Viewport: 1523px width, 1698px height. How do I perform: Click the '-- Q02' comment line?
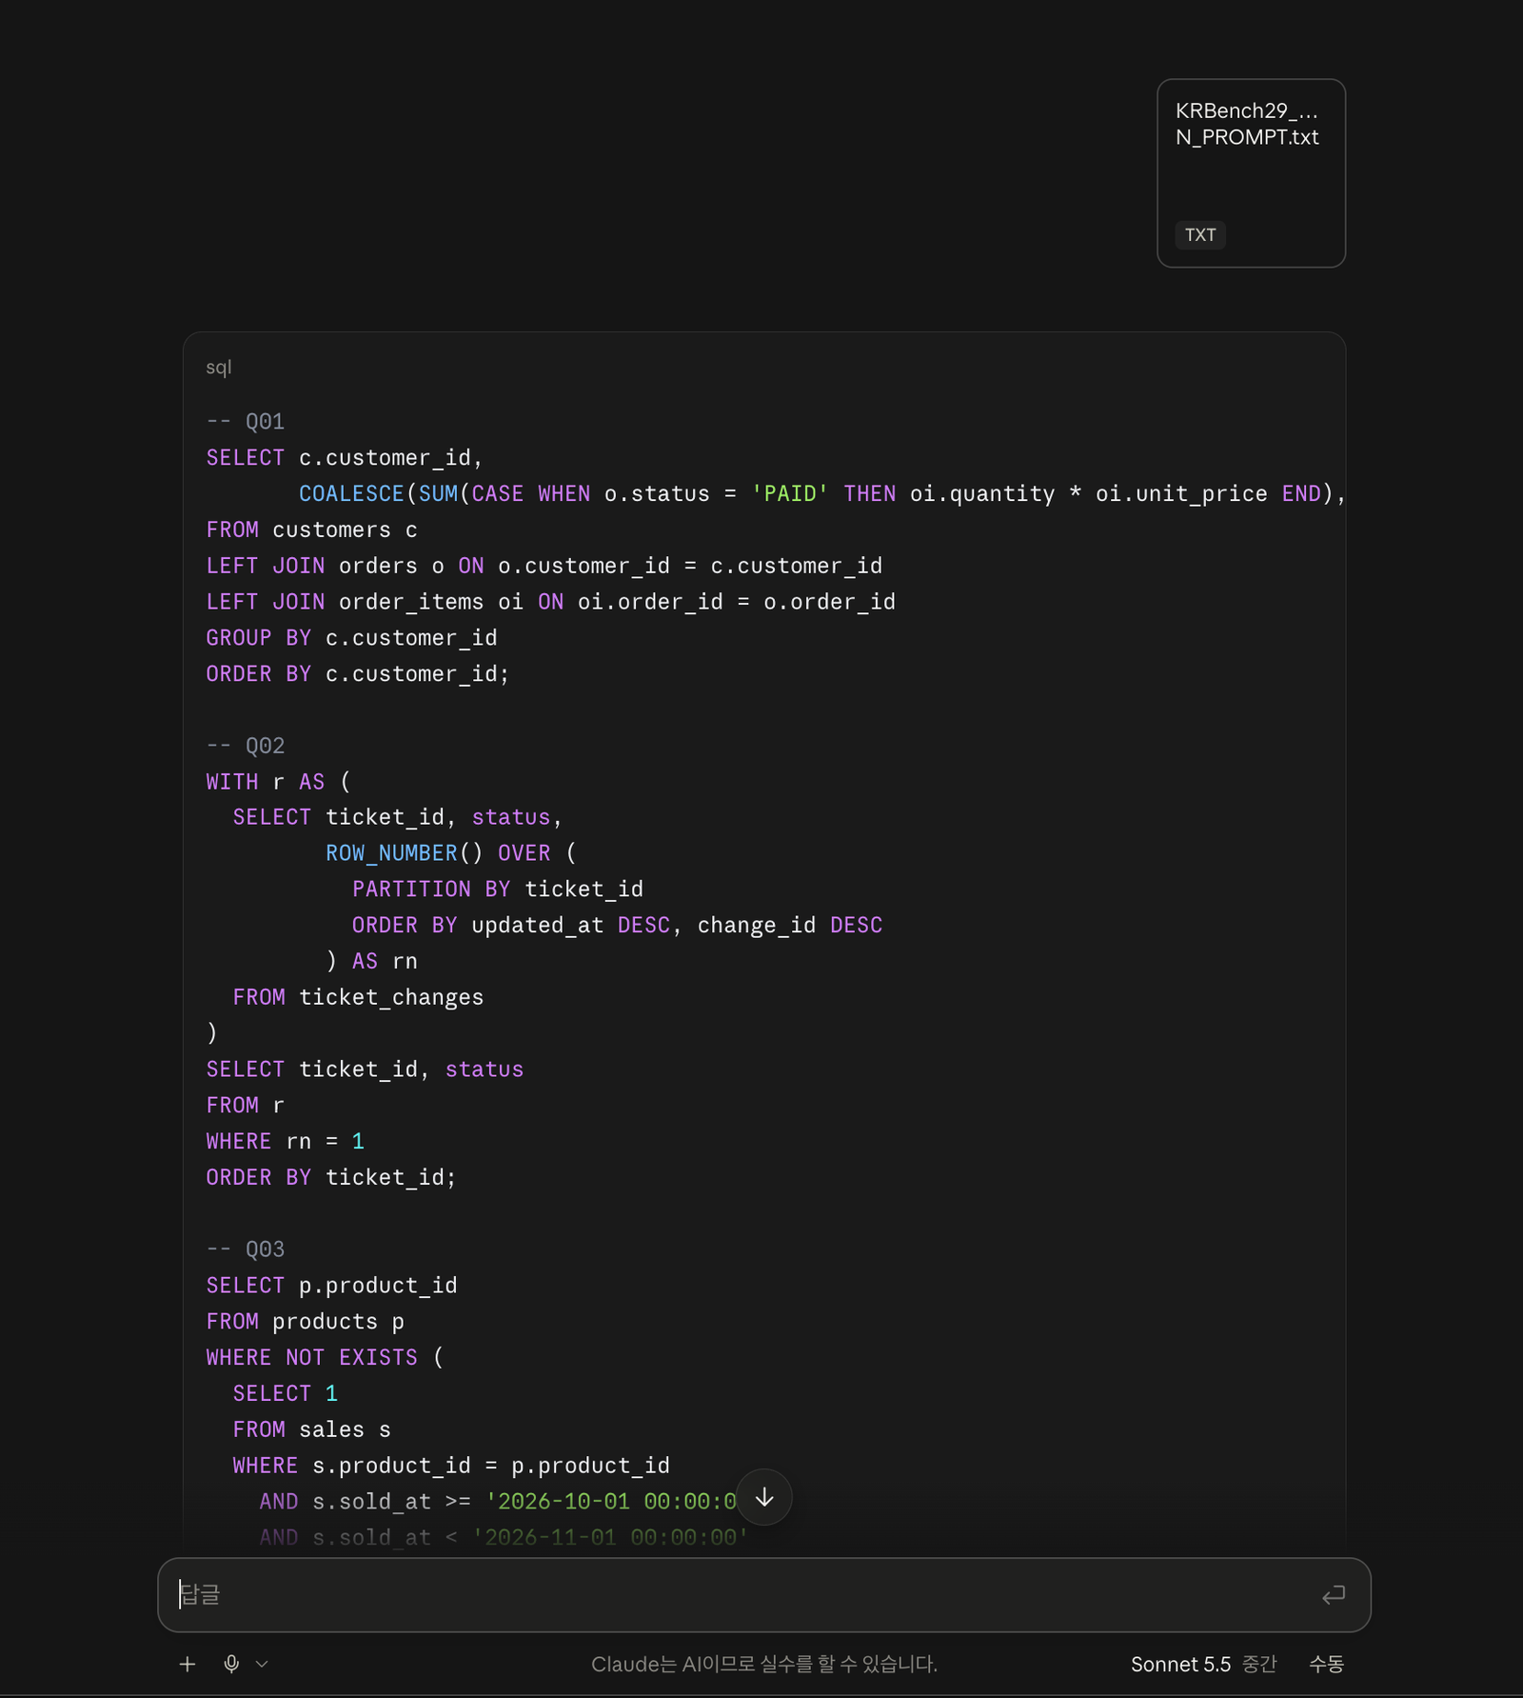tap(246, 746)
